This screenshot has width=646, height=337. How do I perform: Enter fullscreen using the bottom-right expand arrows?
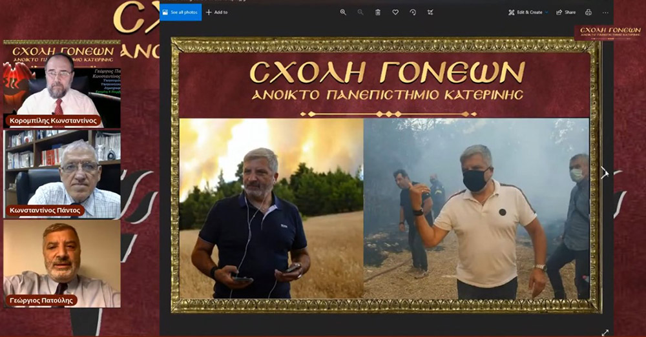[605, 332]
